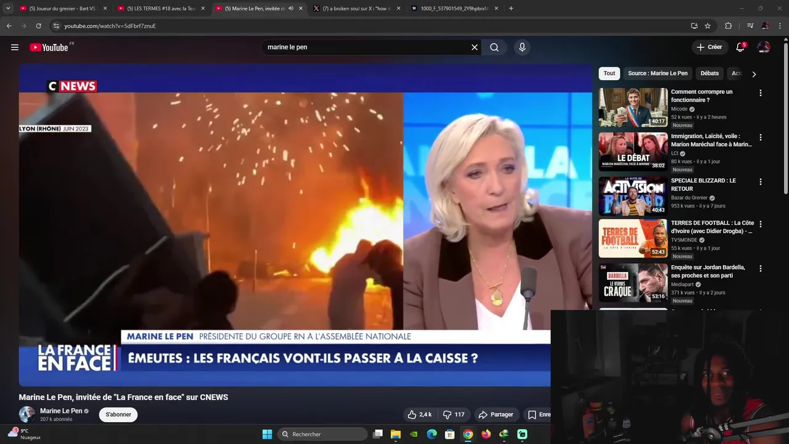Dislike the video (117)
The height and width of the screenshot is (444, 789).
pos(454,414)
